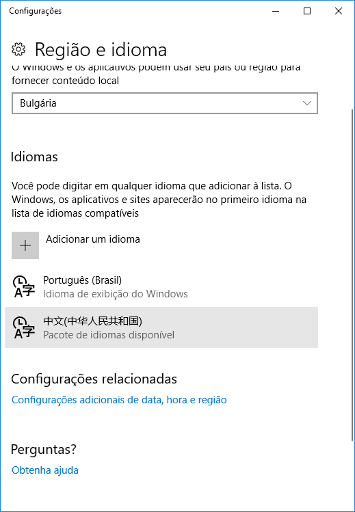Click the Configurações window title text
The height and width of the screenshot is (512, 355).
coord(36,11)
